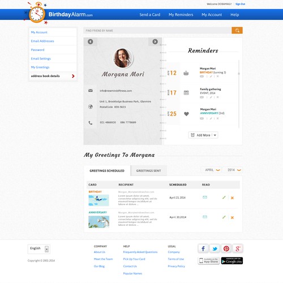Click the email envelope icon on contact card

(x=91, y=91)
